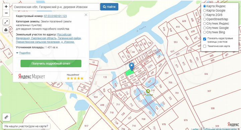Click the five-star rating icons
The width and height of the screenshot is (241, 130).
(75, 78)
